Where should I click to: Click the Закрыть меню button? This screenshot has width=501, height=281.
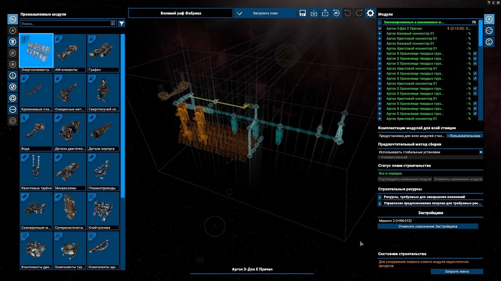[x=457, y=272]
